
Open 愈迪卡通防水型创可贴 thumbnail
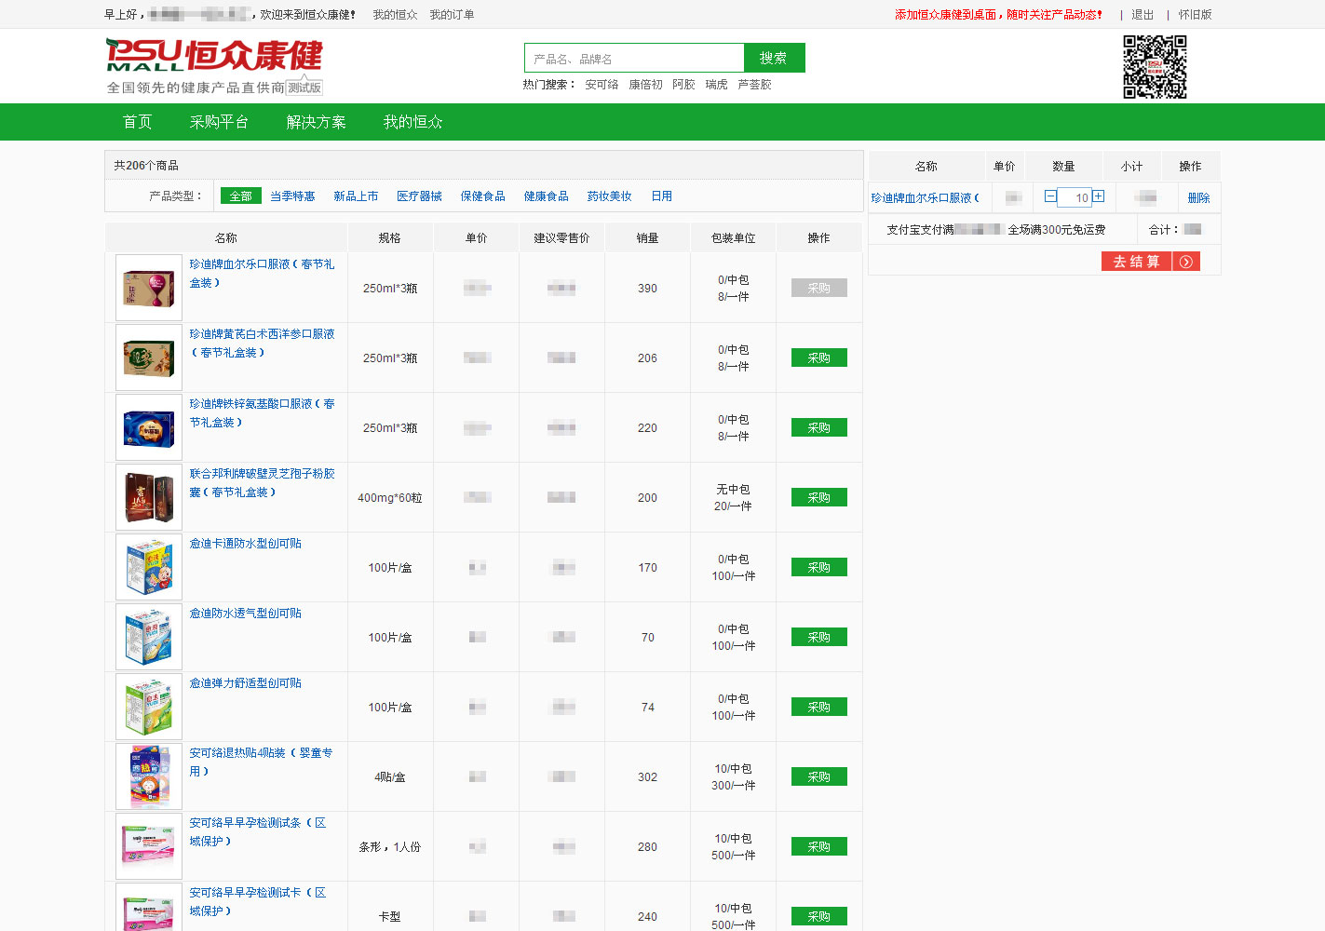[149, 567]
